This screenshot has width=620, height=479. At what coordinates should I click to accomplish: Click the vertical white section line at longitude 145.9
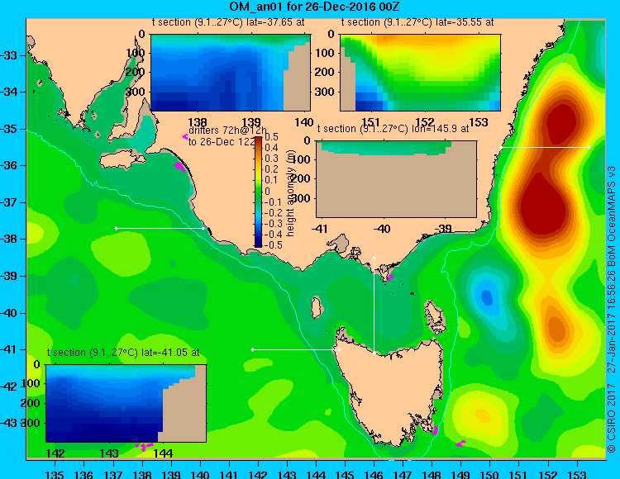pyautogui.click(x=374, y=306)
